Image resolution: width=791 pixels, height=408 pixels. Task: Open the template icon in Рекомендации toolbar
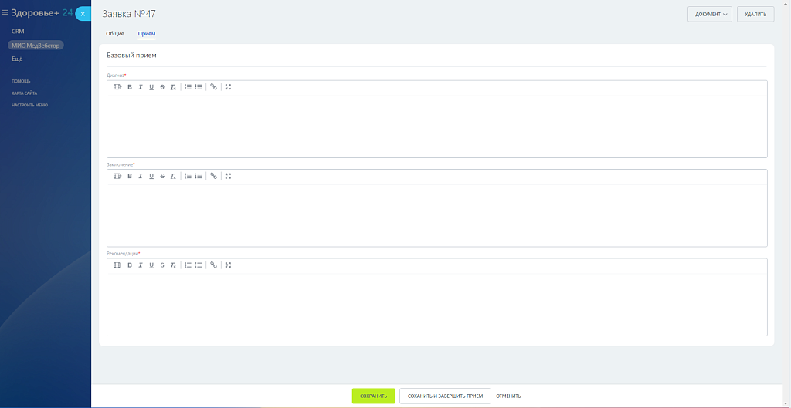117,265
